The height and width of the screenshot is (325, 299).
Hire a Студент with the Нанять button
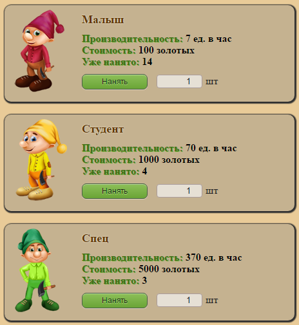click(x=115, y=191)
